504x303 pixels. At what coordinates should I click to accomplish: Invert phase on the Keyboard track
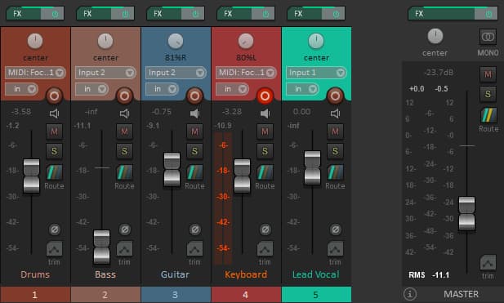[265, 229]
